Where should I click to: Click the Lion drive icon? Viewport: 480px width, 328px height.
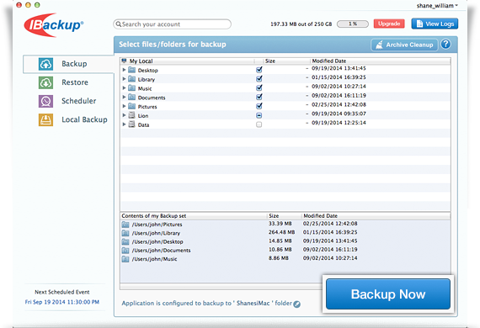[x=131, y=115]
